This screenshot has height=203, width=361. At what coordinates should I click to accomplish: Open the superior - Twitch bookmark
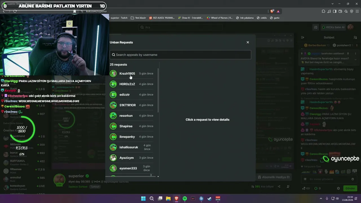click(119, 18)
